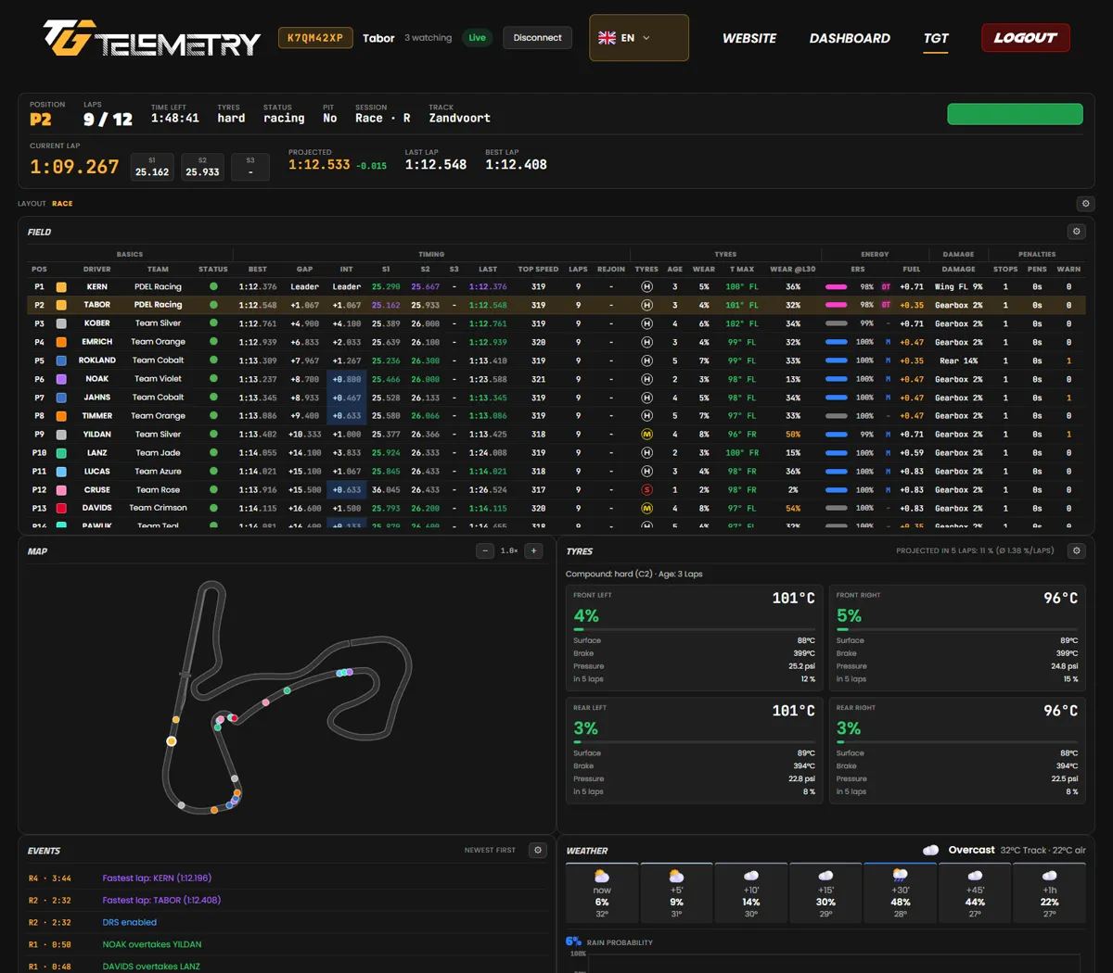Select the TGT nav tab

pyautogui.click(x=936, y=38)
